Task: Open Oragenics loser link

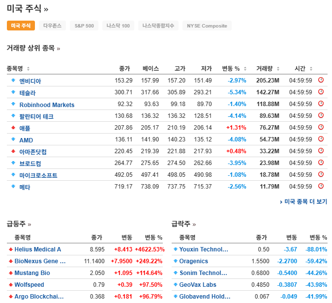Action: point(193,261)
